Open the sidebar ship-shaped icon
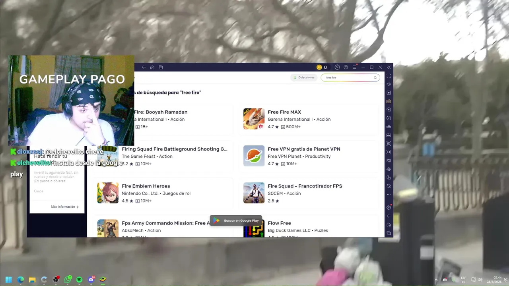Image resolution: width=509 pixels, height=286 pixels. 389,127
